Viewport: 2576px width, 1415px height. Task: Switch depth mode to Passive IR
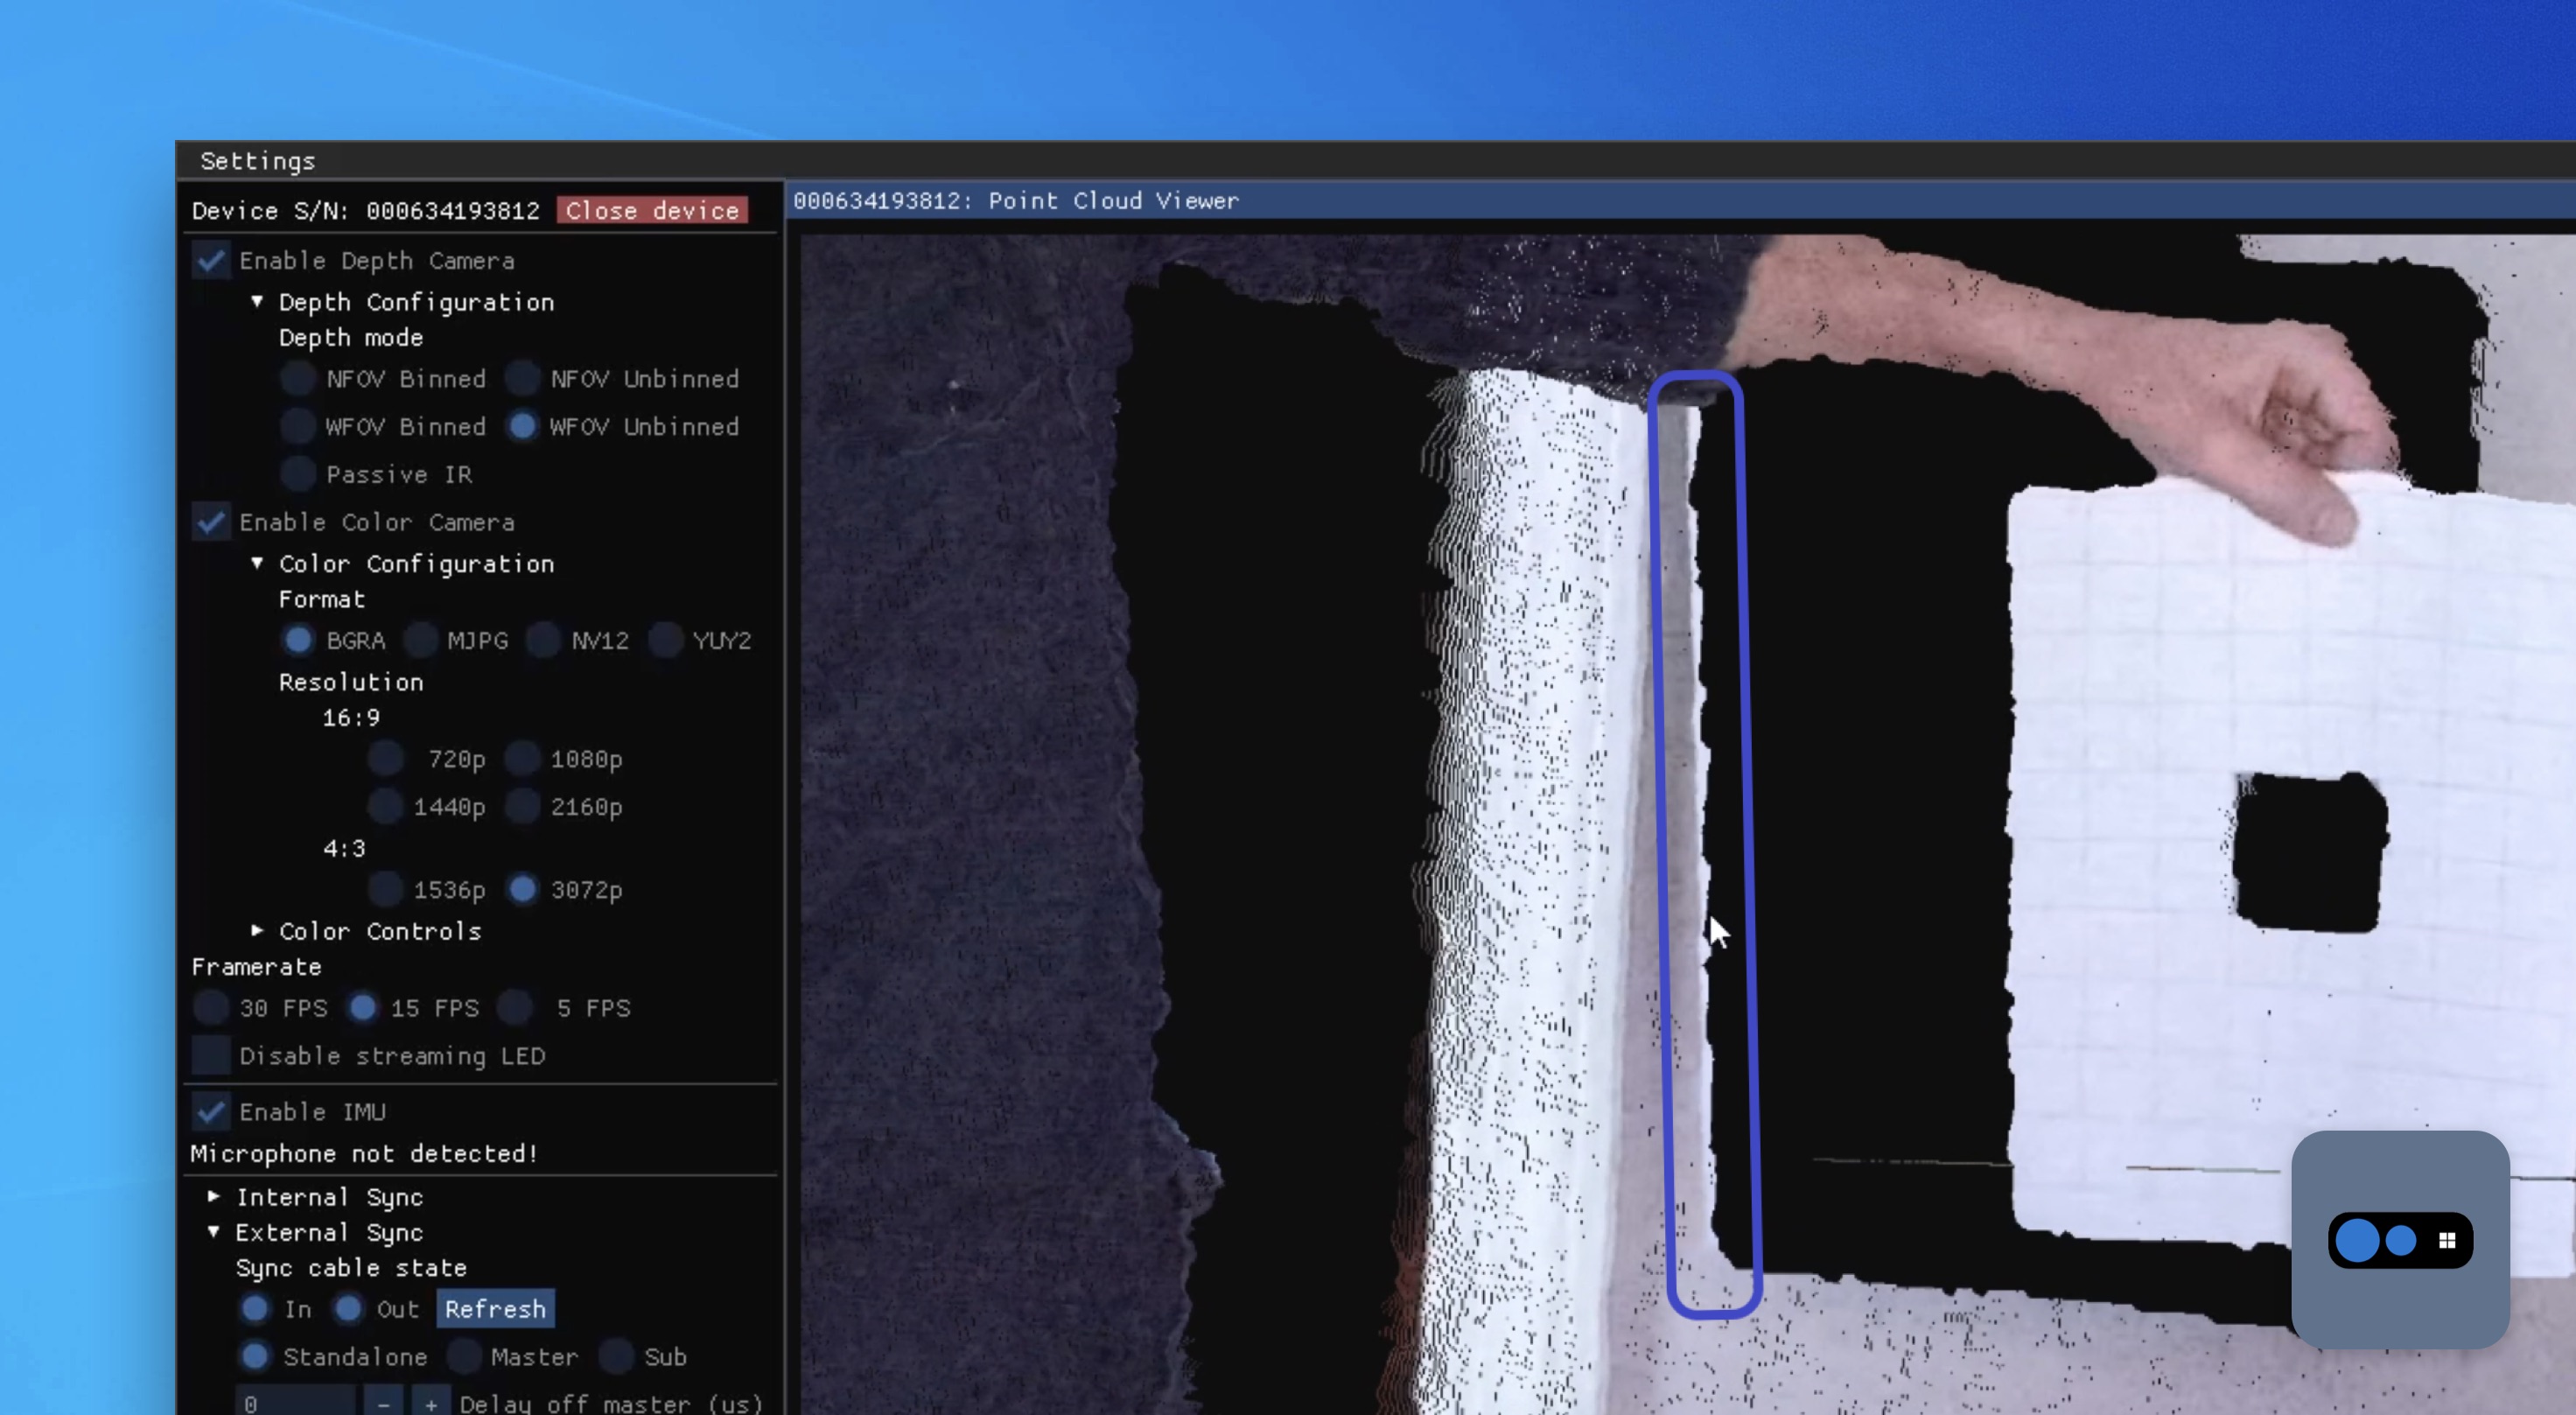coord(297,474)
